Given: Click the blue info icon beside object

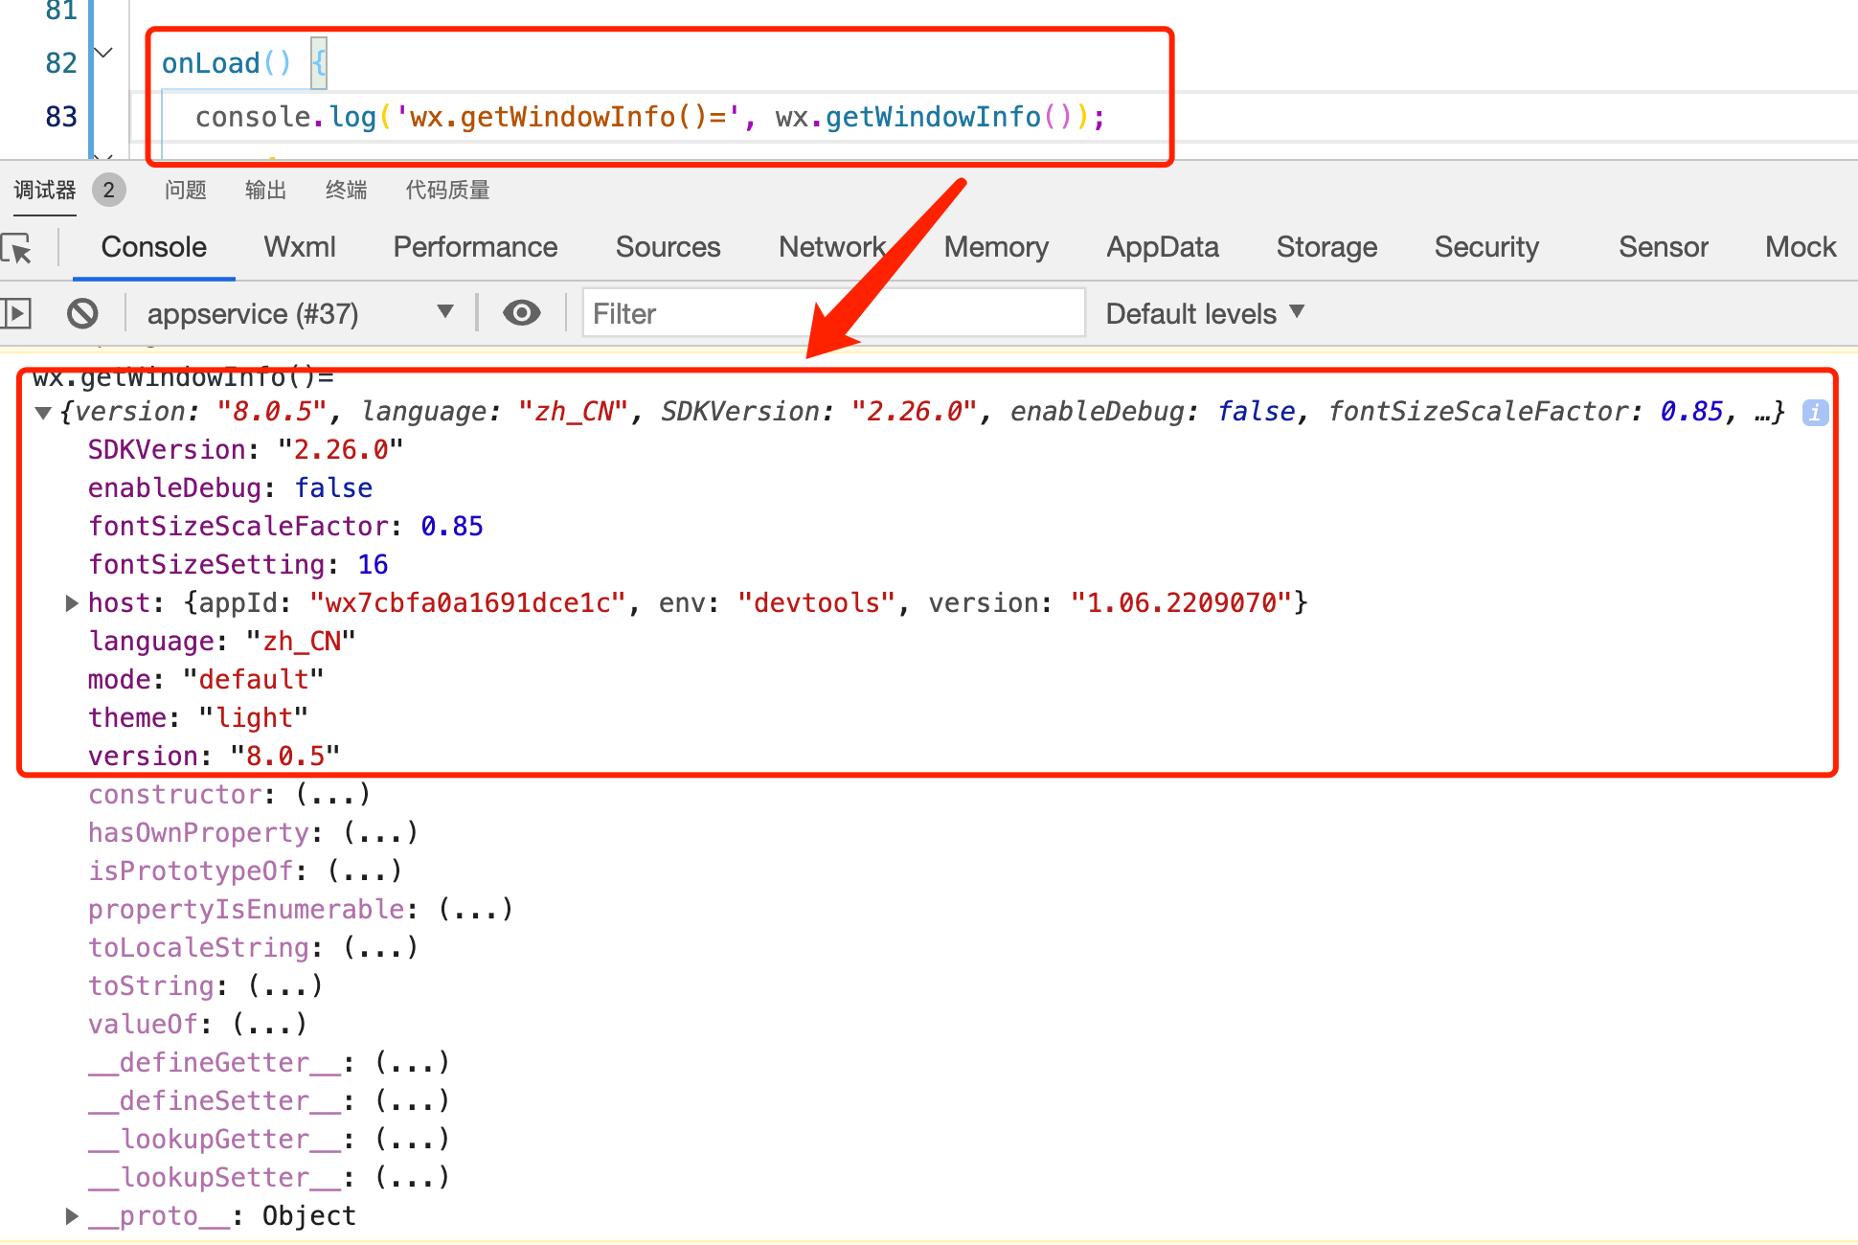Looking at the screenshot, I should click(1814, 412).
